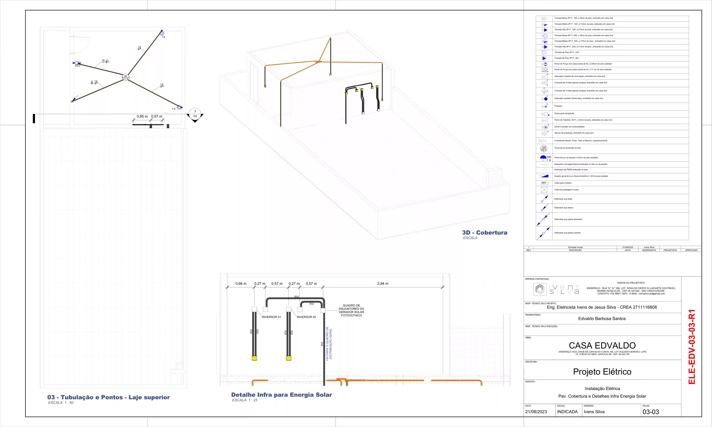
Task: Click the Ponto para campainha symbol
Action: pos(545,114)
